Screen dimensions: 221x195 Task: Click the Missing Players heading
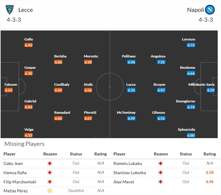tap(24, 144)
